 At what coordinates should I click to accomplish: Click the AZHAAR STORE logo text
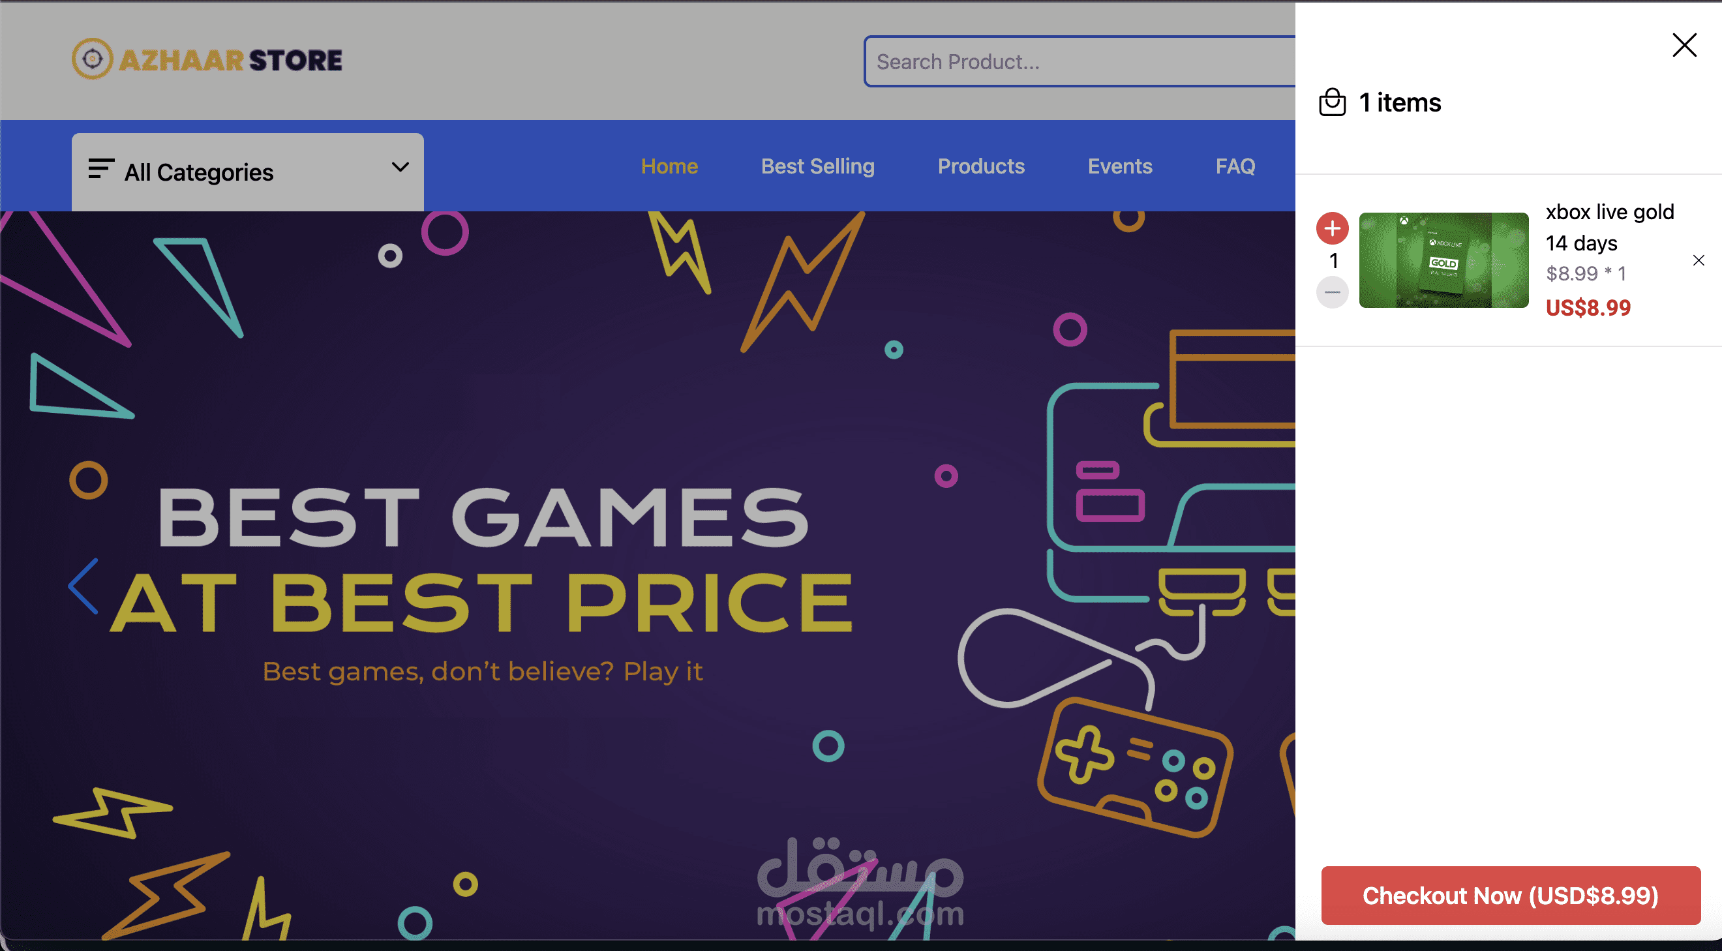[x=231, y=60]
